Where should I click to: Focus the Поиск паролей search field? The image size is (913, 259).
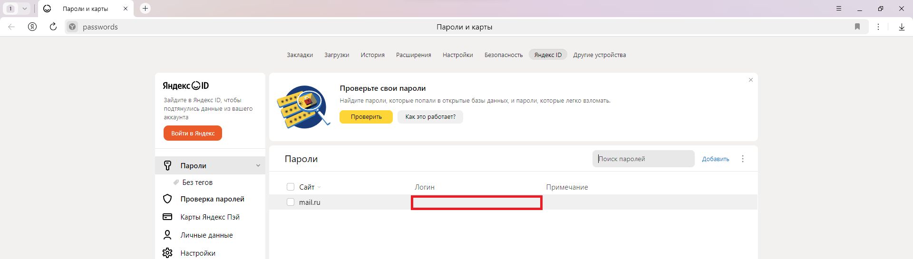click(x=643, y=159)
